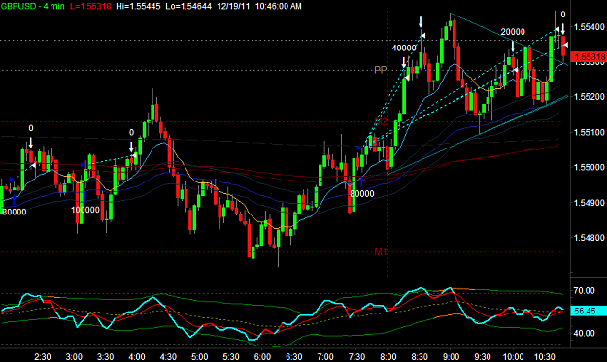Click the 6:30 time axis marker
The height and width of the screenshot is (362, 607).
(294, 356)
